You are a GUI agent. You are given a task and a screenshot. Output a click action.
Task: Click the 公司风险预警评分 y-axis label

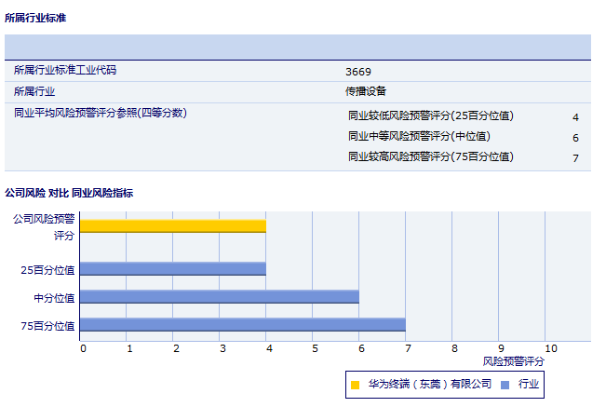44,226
